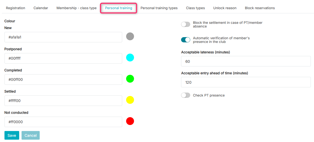This screenshot has height=142, width=314.
Task: Open Membership - class type tab
Action: coord(76,8)
